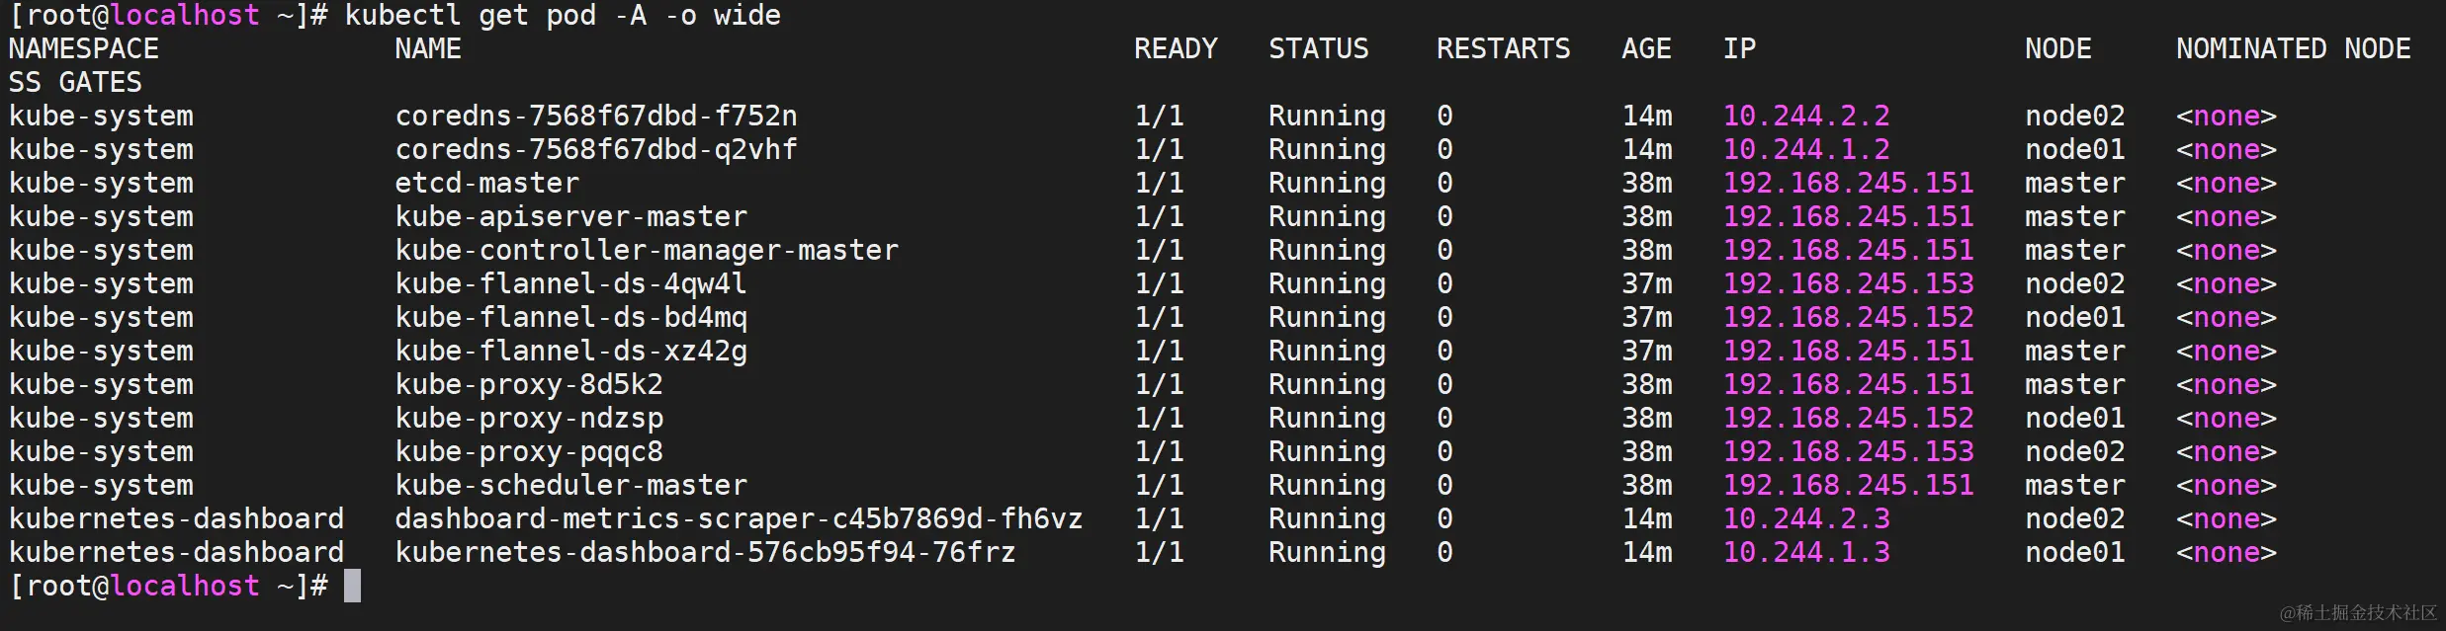Select the AGE column header
The width and height of the screenshot is (2446, 631).
(1646, 48)
